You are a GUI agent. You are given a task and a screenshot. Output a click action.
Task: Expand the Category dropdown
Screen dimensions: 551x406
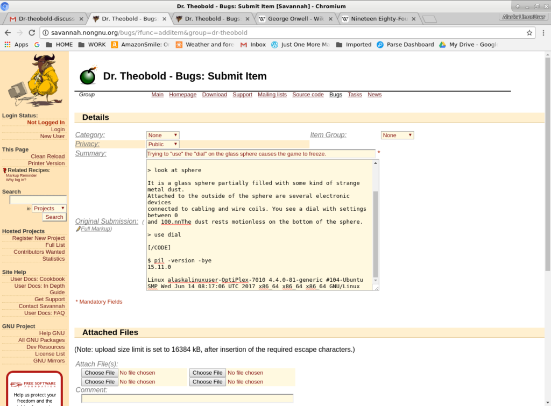[163, 136]
